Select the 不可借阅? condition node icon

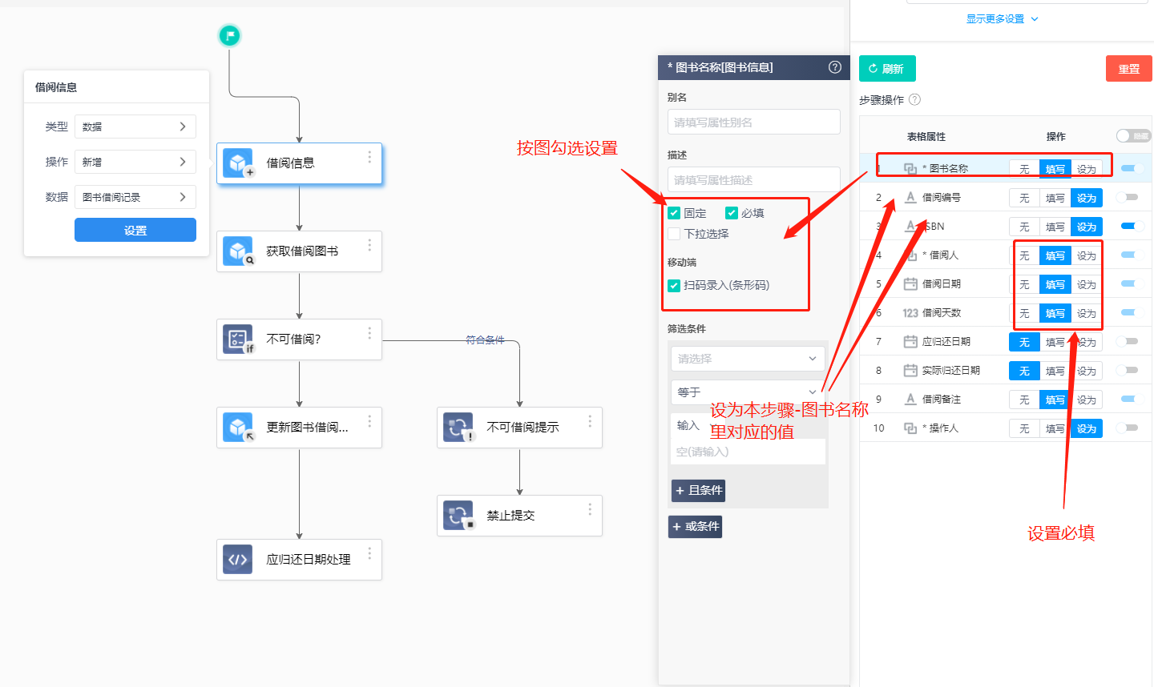[x=238, y=339]
